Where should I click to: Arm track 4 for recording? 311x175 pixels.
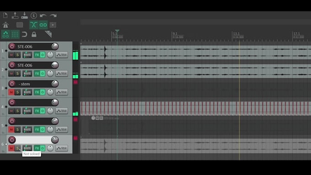click(x=12, y=102)
